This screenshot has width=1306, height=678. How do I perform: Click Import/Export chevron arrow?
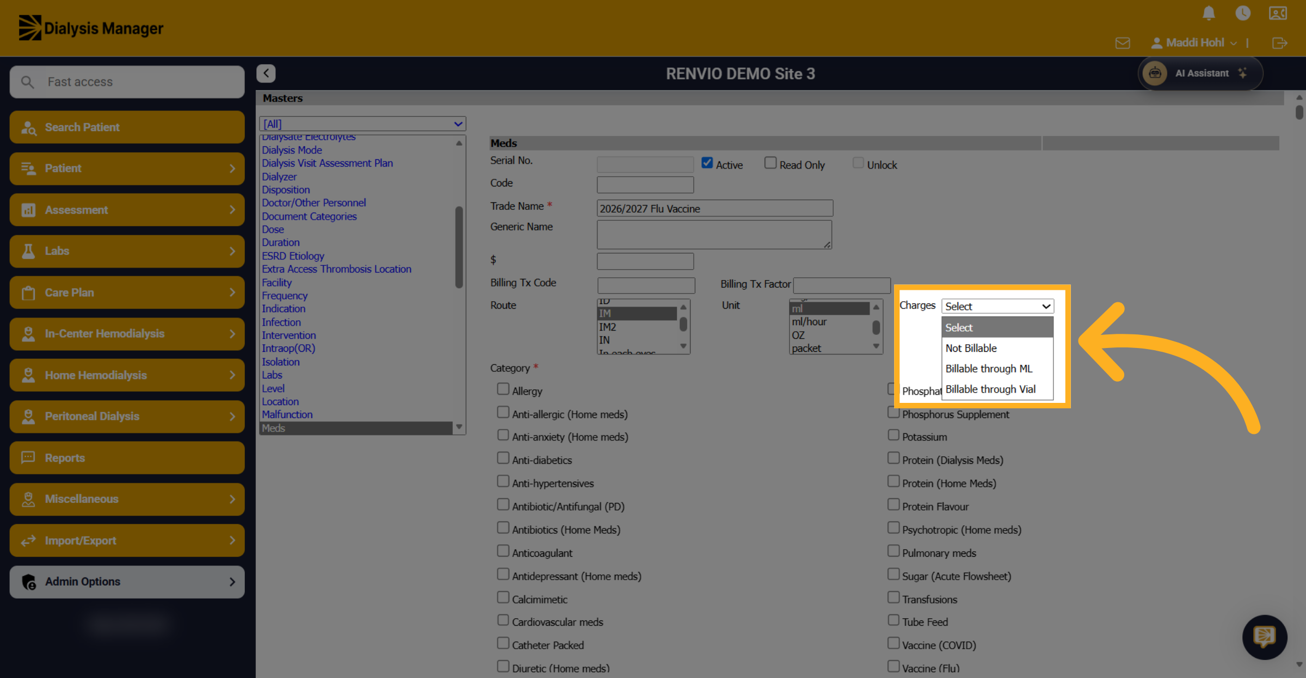[232, 540]
